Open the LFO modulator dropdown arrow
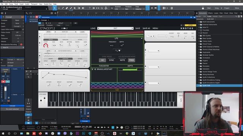This screenshot has width=243, height=136. point(142,38)
